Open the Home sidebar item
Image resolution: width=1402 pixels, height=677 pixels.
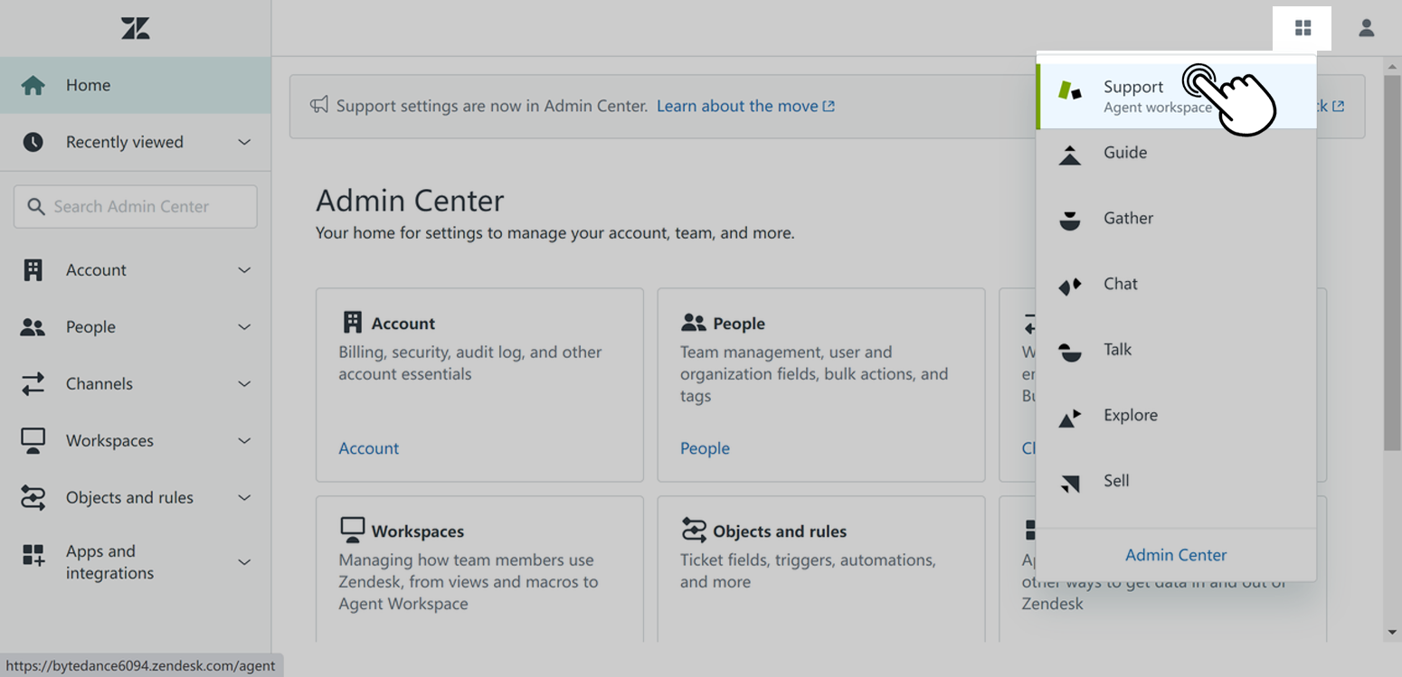pyautogui.click(x=88, y=84)
